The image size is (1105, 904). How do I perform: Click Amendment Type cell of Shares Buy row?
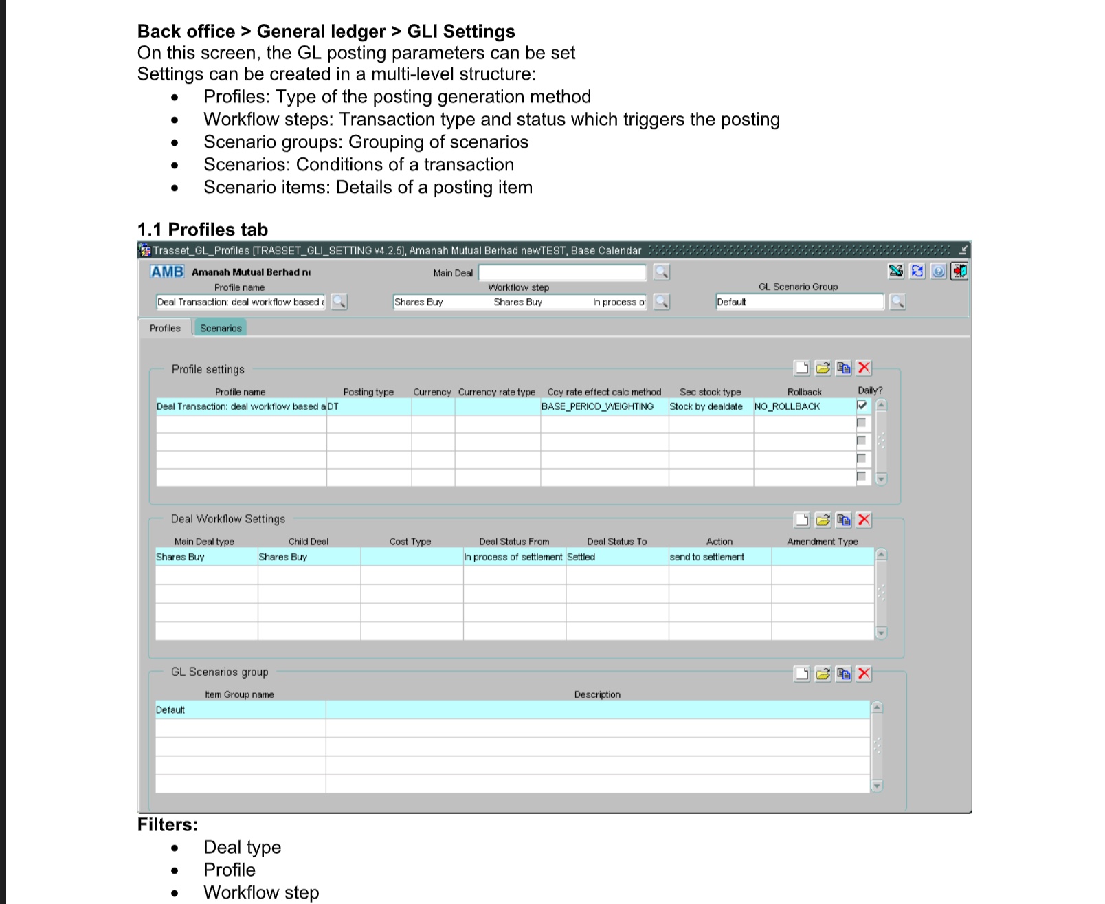click(x=823, y=557)
